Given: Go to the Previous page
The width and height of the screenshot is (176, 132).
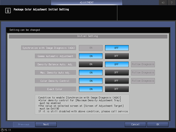Looking at the screenshot, I should point(23,125).
